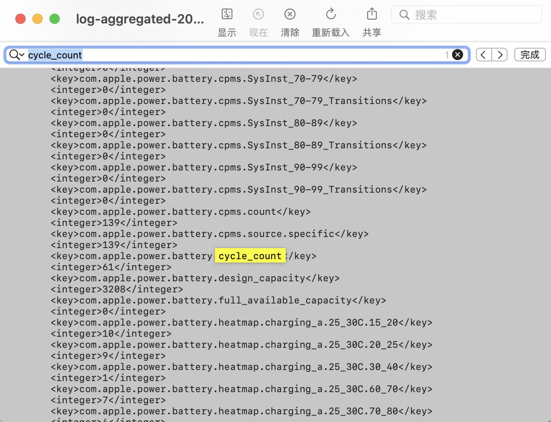
Task: Go to the previous cycle_count match
Action: tap(483, 55)
